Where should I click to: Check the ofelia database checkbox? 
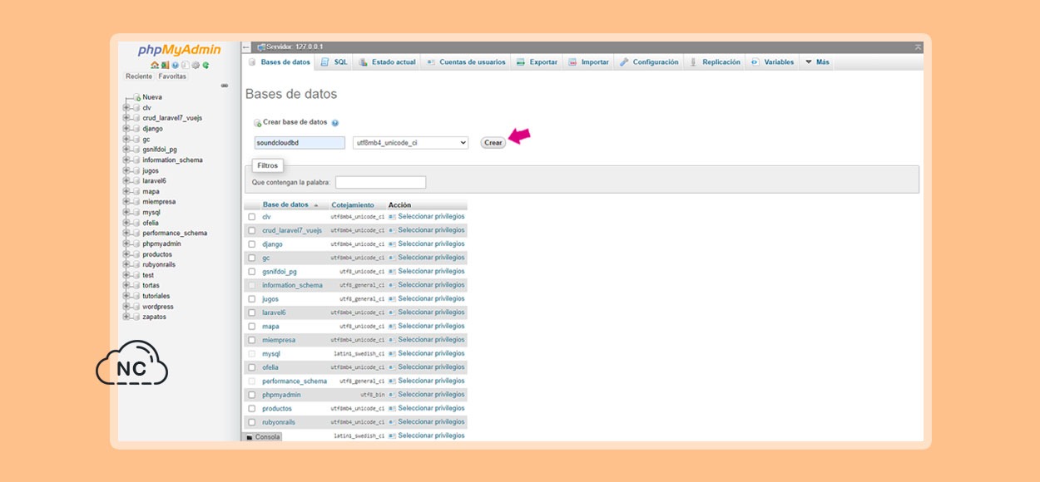click(251, 367)
